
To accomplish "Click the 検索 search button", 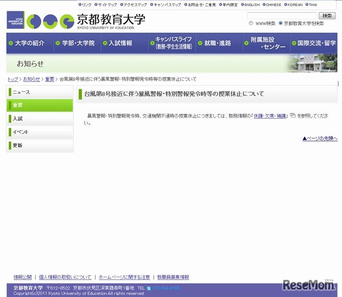I will pos(327,15).
